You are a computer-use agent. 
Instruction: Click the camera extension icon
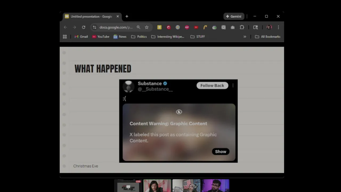[233, 27]
